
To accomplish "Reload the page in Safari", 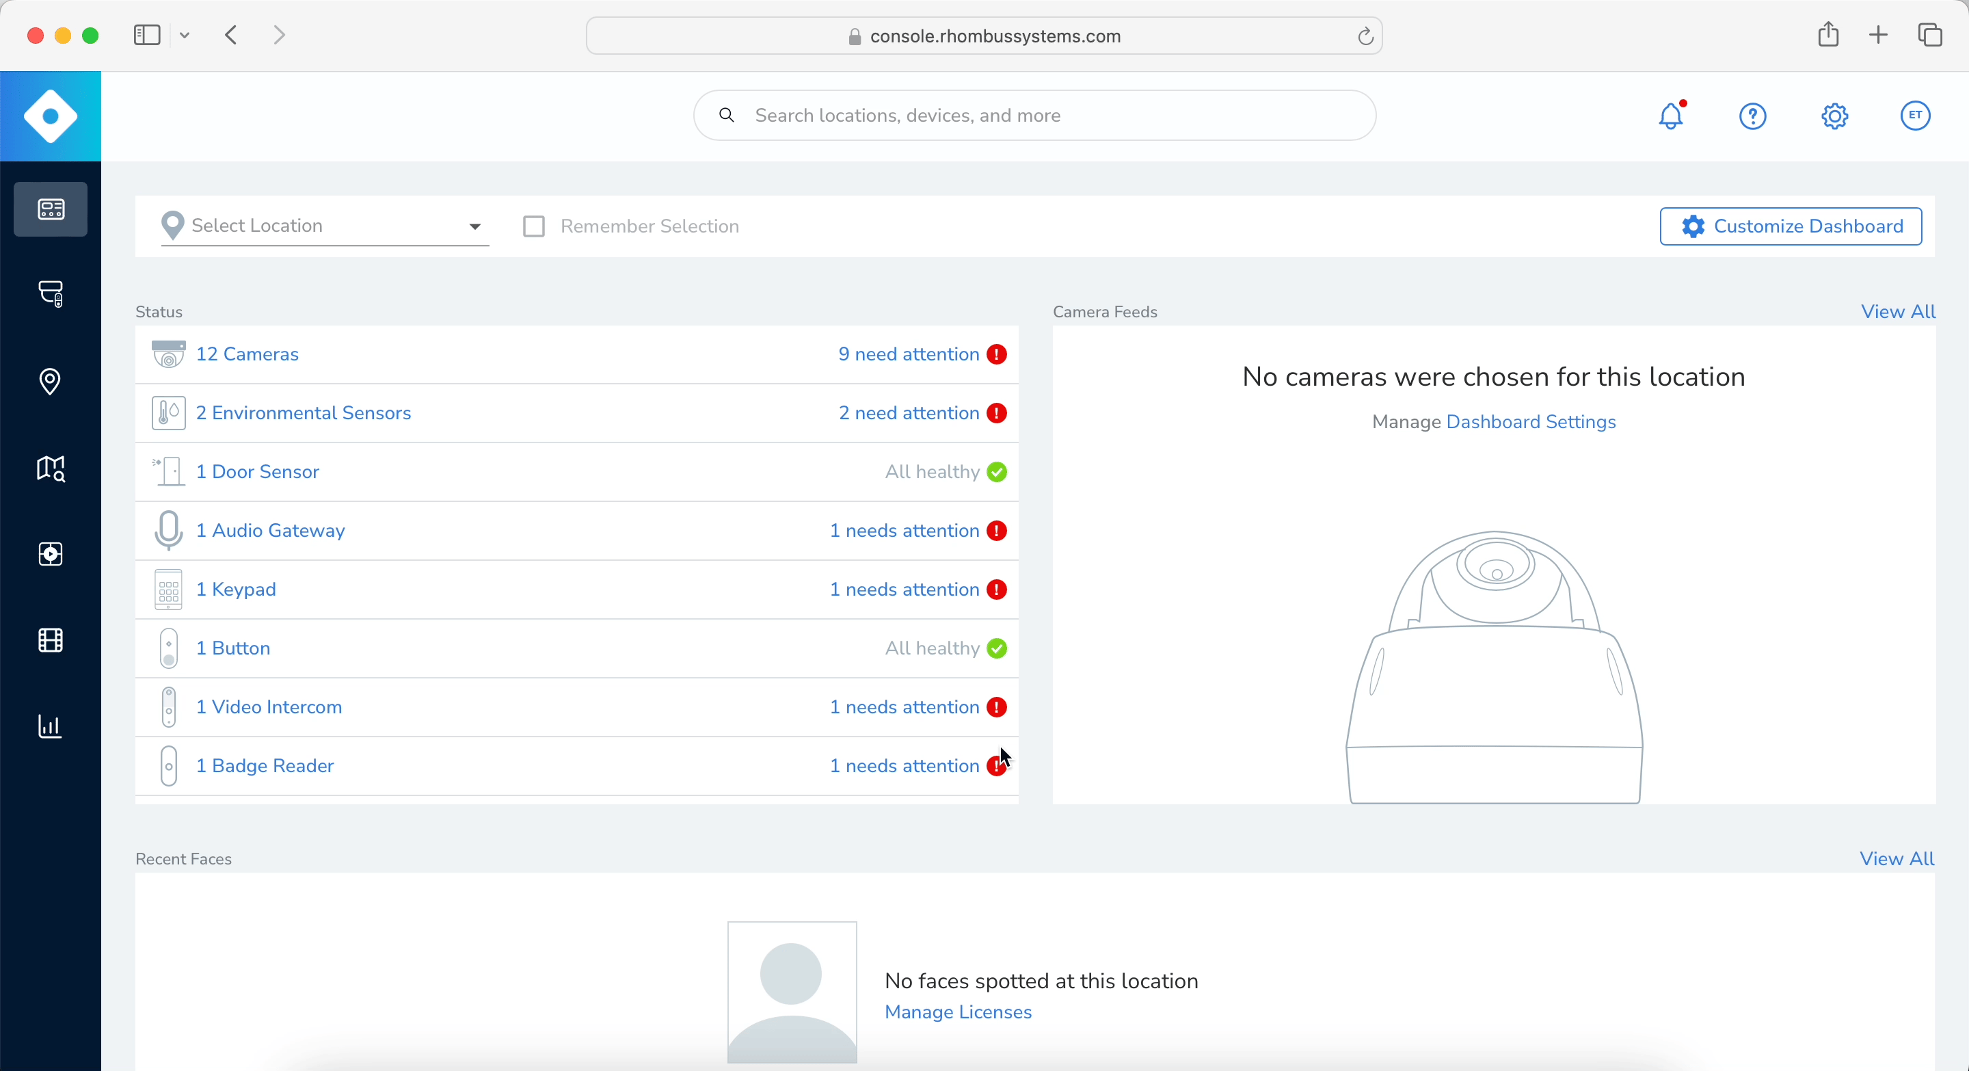I will pos(1365,36).
